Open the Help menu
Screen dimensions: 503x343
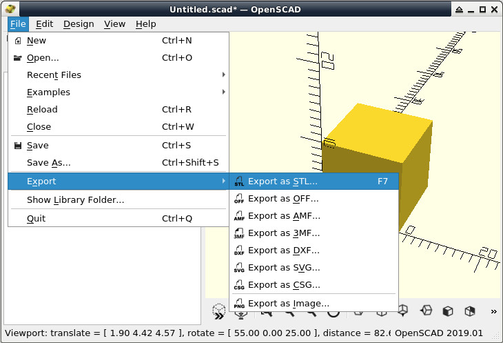point(145,24)
